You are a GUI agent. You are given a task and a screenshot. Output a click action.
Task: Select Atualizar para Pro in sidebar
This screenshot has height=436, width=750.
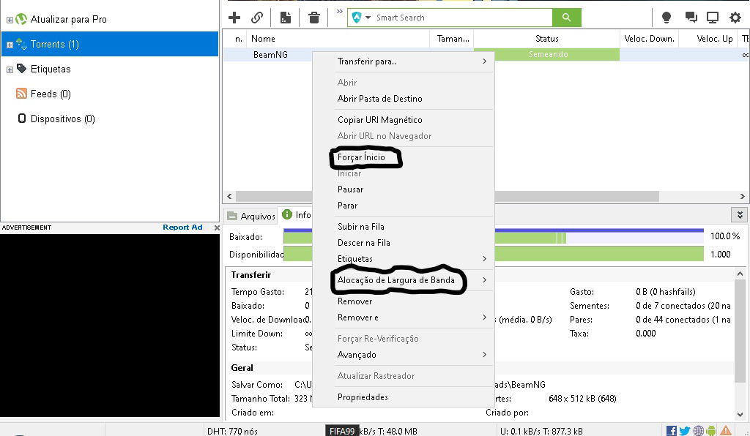point(68,20)
